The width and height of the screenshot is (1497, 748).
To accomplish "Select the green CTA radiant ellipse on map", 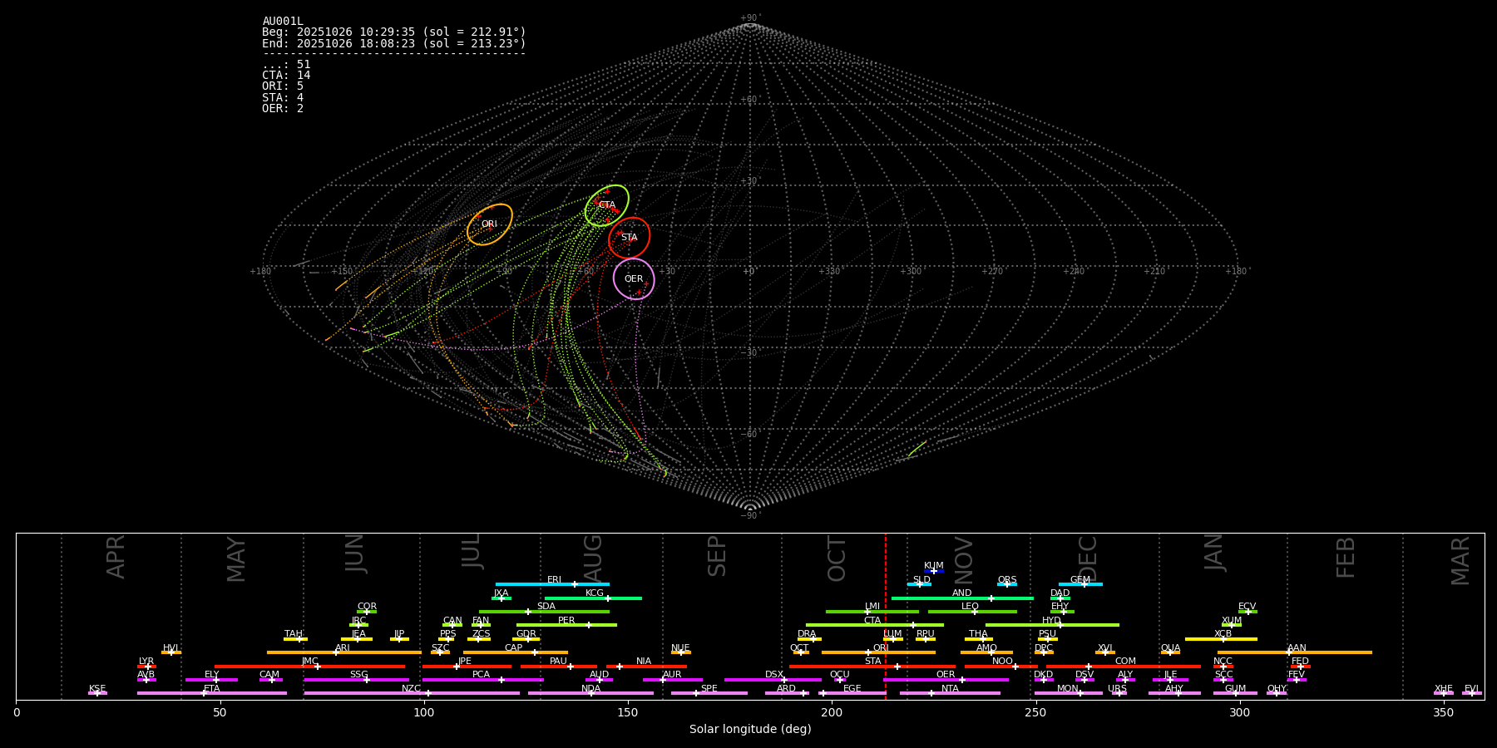I will point(607,205).
